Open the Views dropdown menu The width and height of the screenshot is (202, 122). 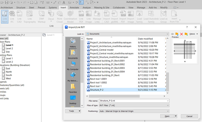[193, 34]
